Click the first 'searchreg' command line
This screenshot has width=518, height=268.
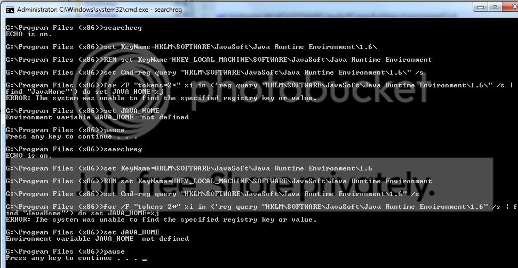(74, 28)
